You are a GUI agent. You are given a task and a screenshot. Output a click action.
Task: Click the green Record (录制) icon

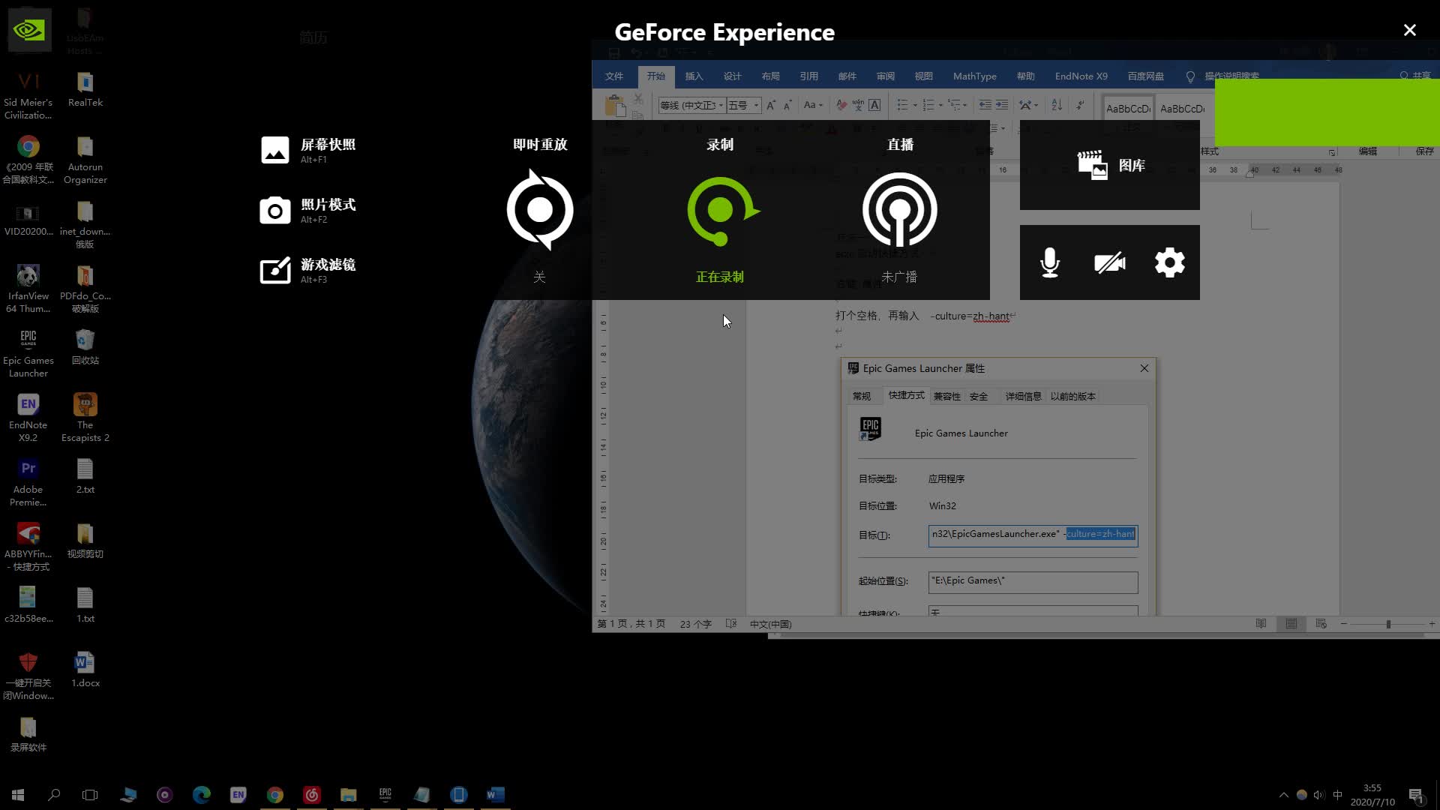721,211
